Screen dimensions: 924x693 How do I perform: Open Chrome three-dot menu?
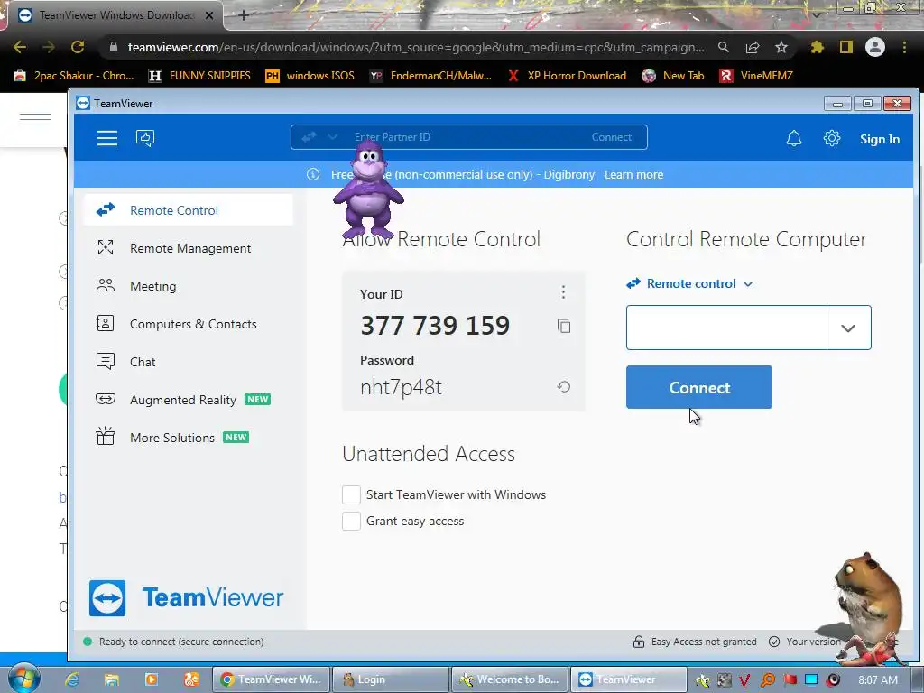pyautogui.click(x=904, y=47)
